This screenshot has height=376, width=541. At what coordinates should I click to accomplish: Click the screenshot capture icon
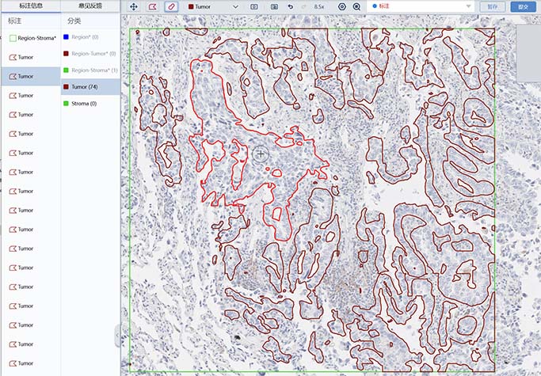point(254,6)
